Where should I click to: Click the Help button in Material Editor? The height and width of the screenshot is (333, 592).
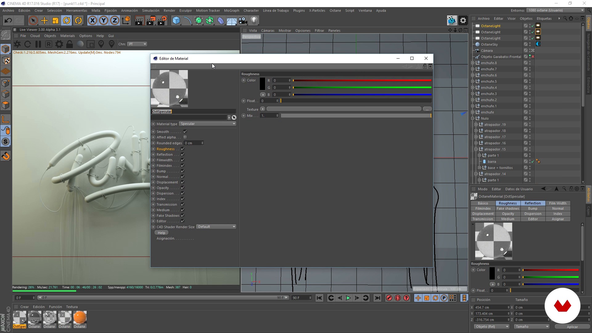click(x=162, y=233)
